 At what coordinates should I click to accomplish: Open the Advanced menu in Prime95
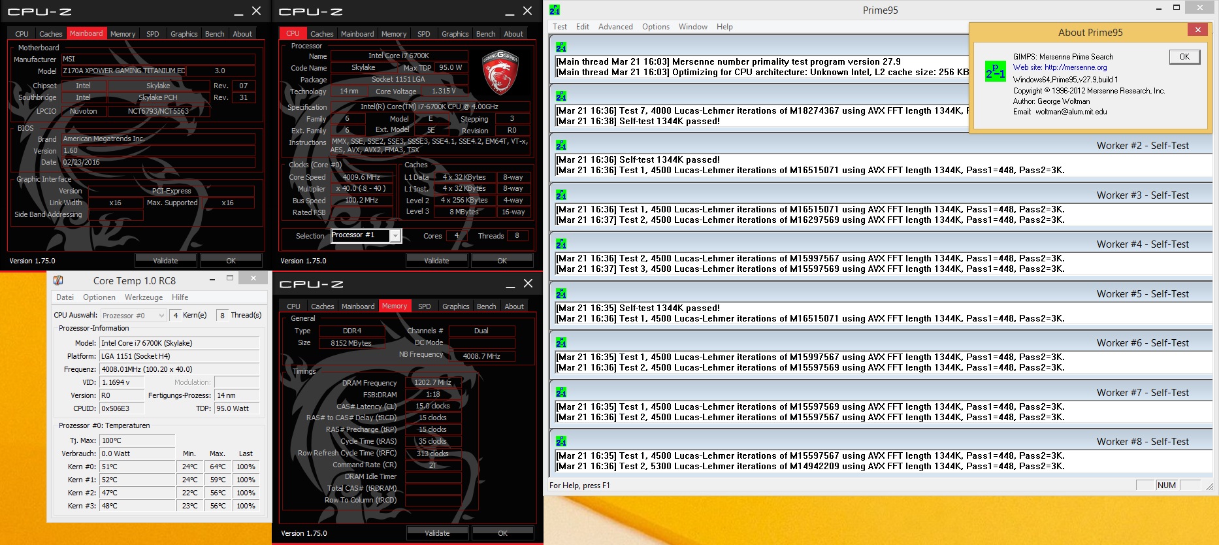pyautogui.click(x=615, y=27)
